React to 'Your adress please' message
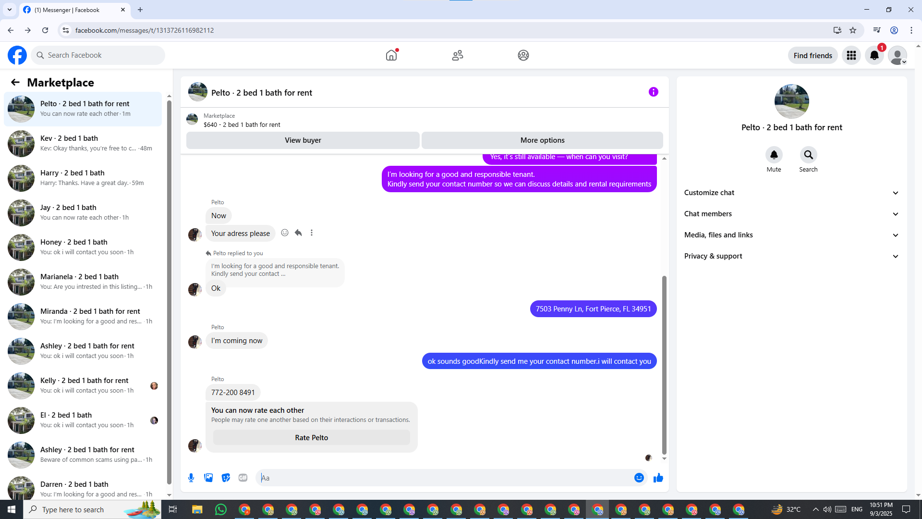Screen dimensions: 922x519 285,233
